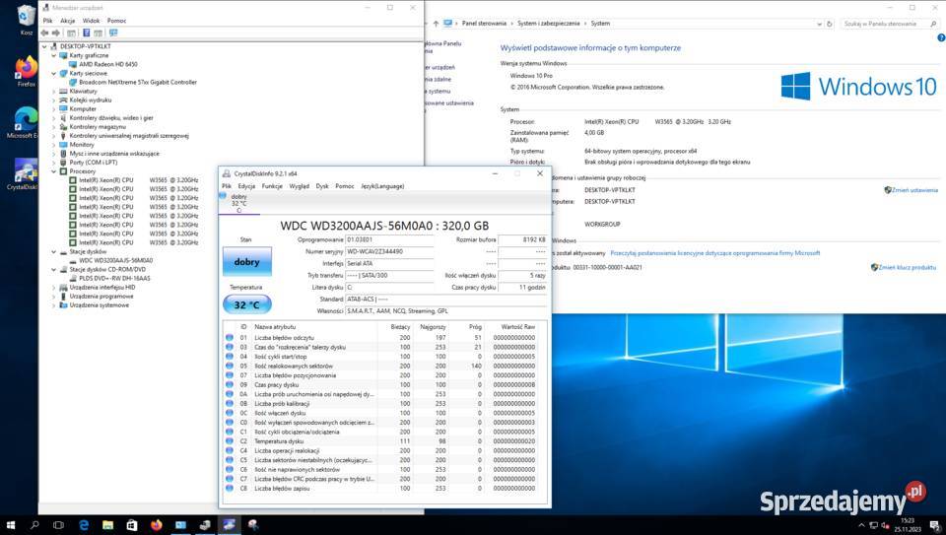Open Pomoc menu in Device Manager

[116, 21]
